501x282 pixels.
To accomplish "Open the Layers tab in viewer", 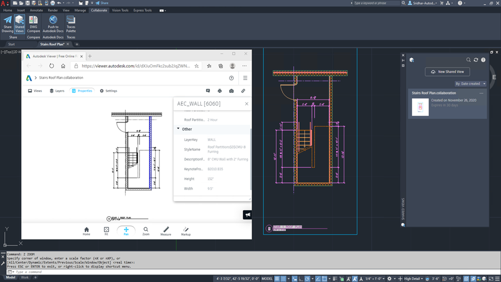I will click(57, 91).
